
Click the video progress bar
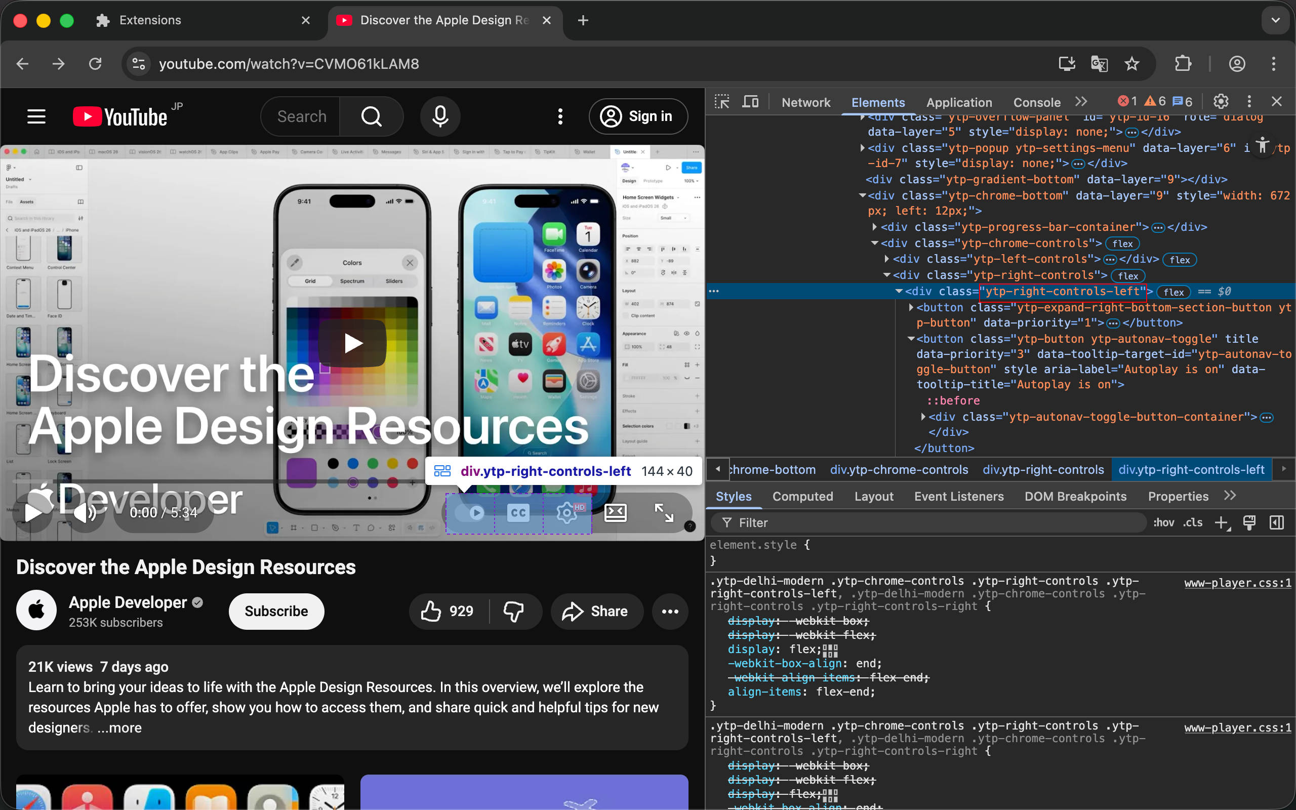[x=214, y=481]
